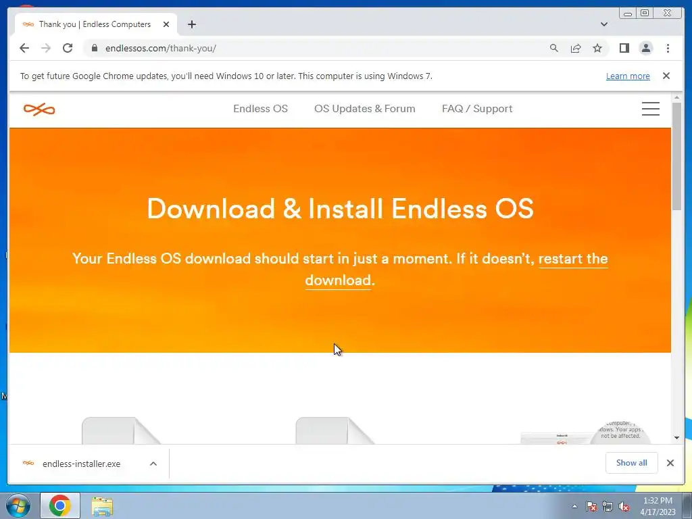Screen dimensions: 692x519
Task: Expand endless-installer.exe download options chevron
Action: click(x=153, y=464)
